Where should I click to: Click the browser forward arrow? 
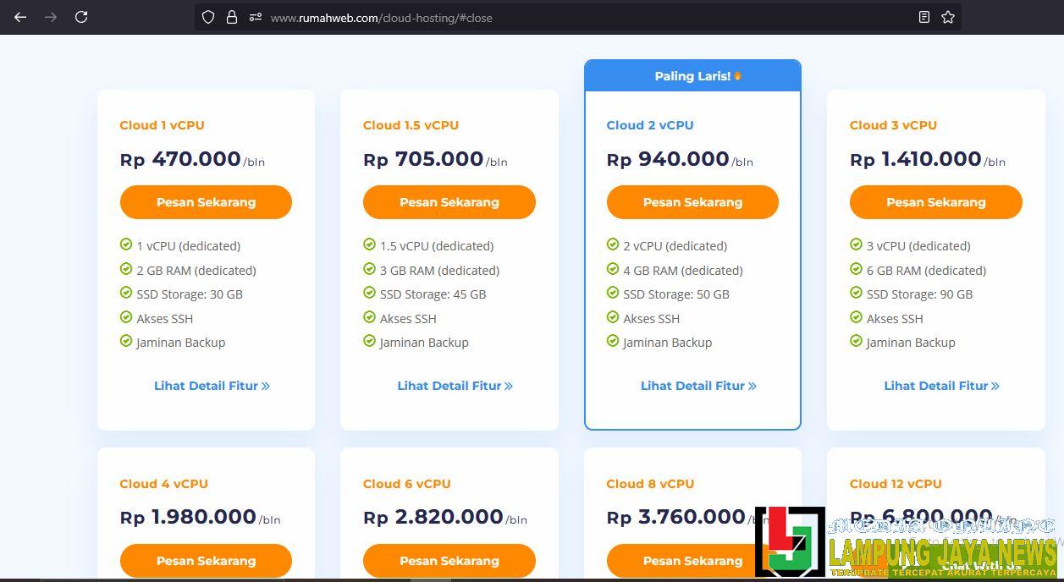(52, 17)
